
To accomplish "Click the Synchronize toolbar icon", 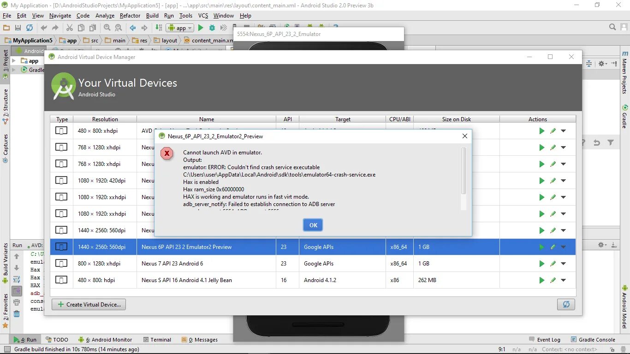I will (30, 28).
